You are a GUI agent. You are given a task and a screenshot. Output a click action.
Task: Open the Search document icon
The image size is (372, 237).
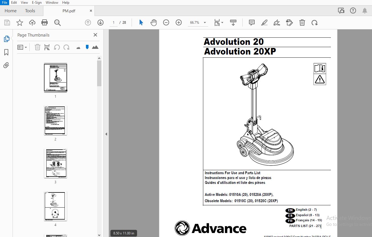57,22
